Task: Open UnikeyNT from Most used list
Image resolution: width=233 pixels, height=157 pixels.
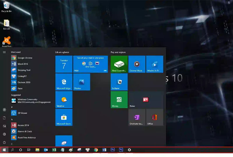Action: click(x=31, y=76)
